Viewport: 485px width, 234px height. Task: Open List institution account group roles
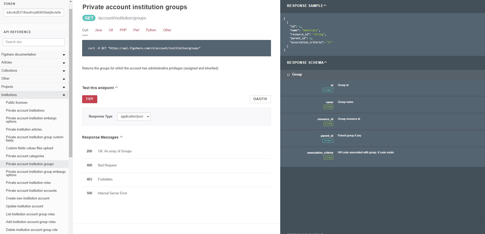tap(30, 214)
